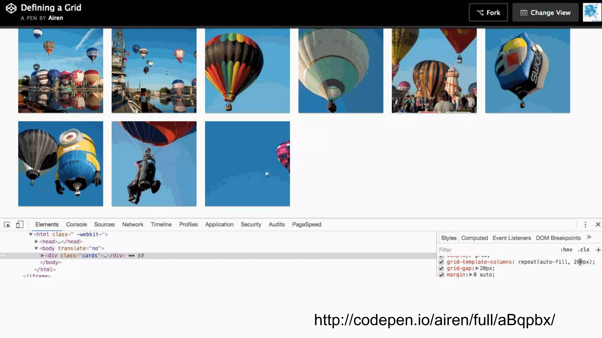Expand the head element node
Viewport: 602px width, 338px height.
[36, 241]
